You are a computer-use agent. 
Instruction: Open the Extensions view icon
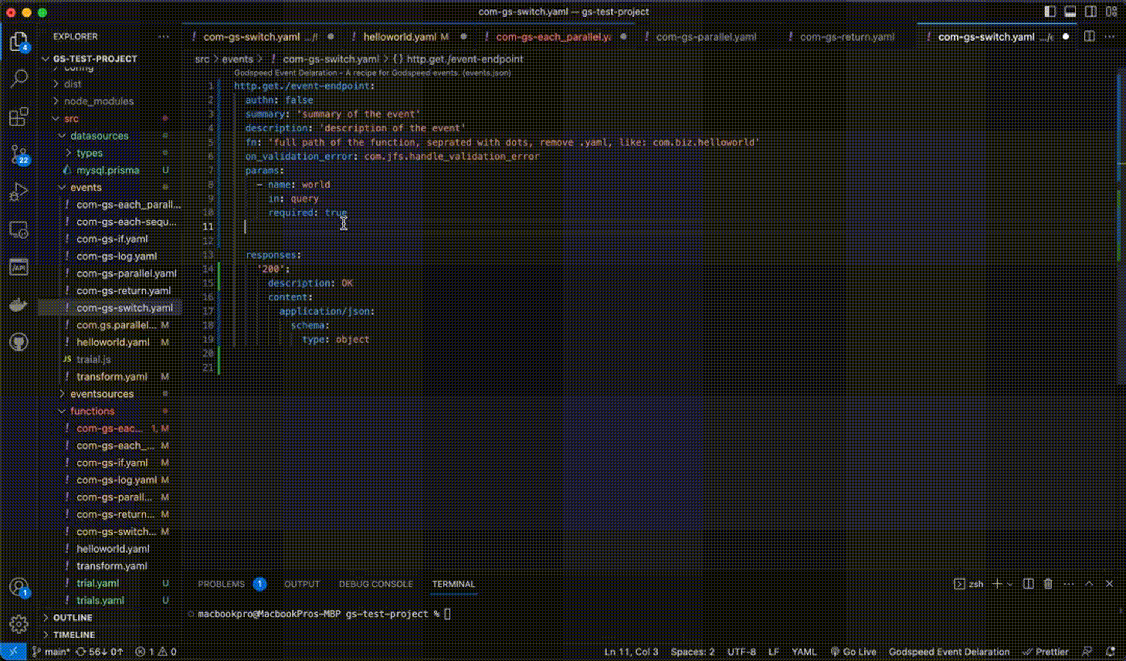coord(19,117)
